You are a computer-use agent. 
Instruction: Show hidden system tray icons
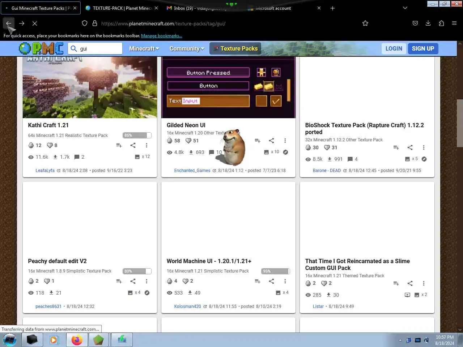point(400,340)
